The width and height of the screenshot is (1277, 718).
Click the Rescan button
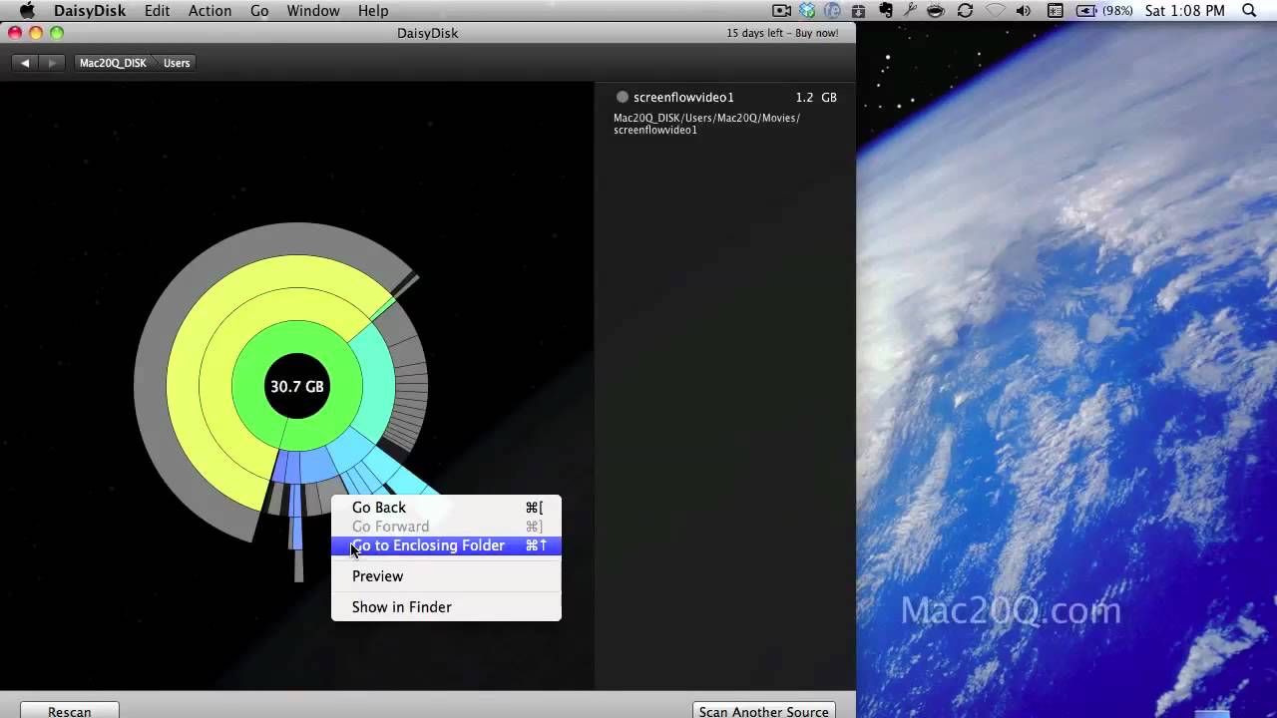pos(70,711)
